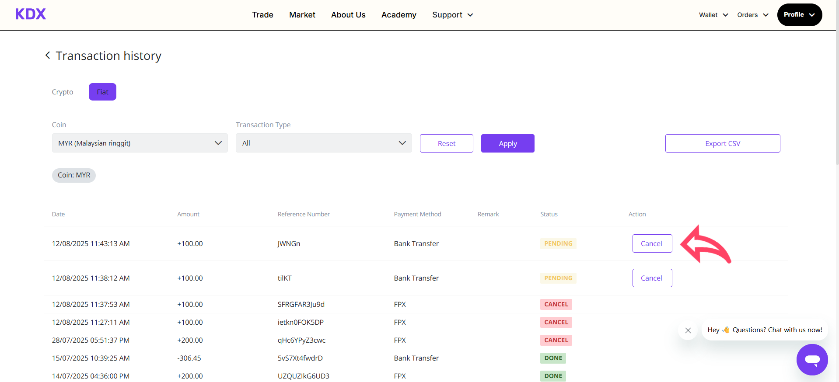
Task: Go to About Us
Action: click(348, 15)
